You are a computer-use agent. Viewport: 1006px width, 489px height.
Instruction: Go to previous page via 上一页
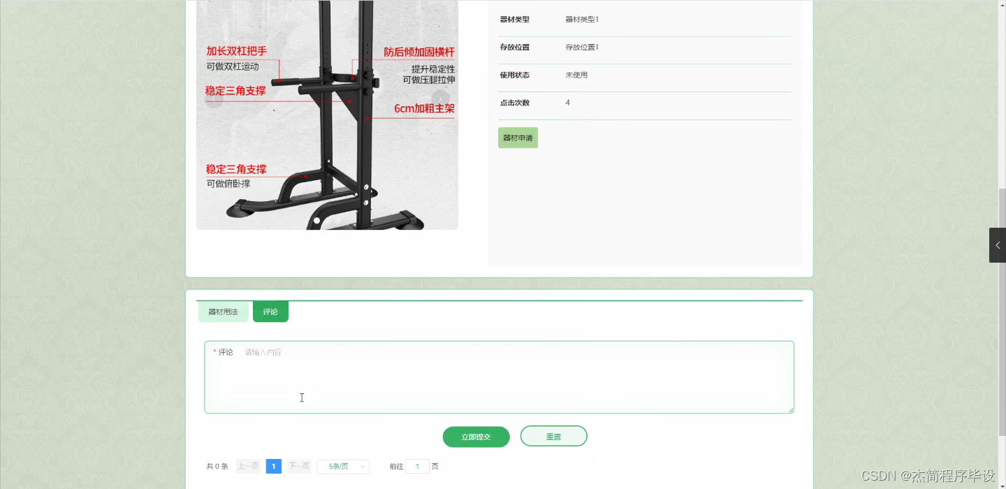pos(248,466)
